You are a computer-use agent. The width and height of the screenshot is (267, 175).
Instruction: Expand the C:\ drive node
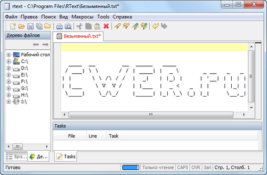point(9,61)
